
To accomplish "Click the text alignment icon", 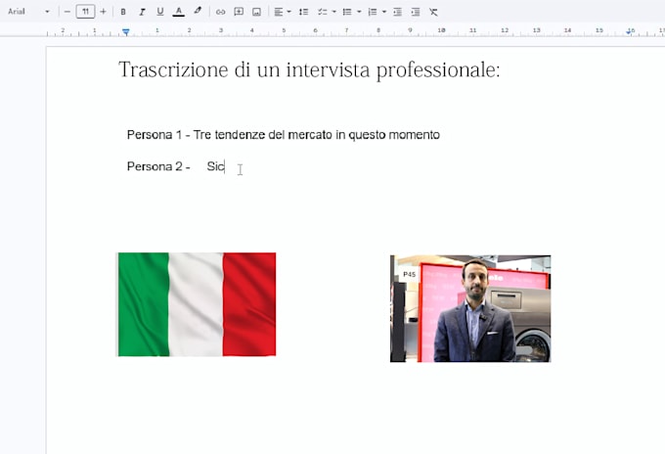I will (278, 12).
